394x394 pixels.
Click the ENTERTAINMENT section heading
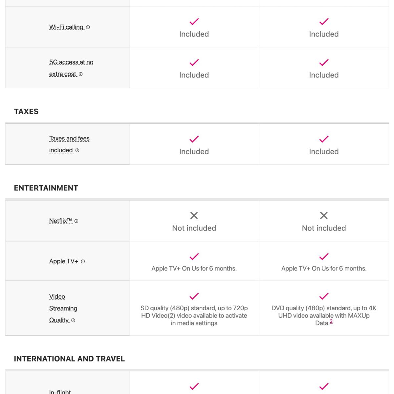46,188
